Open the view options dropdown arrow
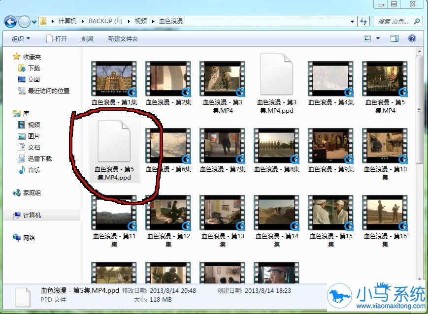 click(x=378, y=38)
